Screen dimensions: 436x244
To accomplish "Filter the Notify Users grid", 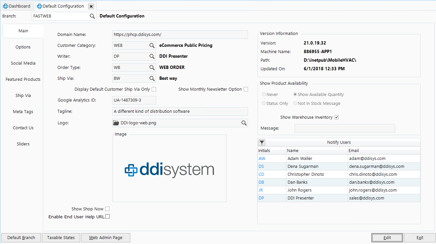I will click(262, 142).
